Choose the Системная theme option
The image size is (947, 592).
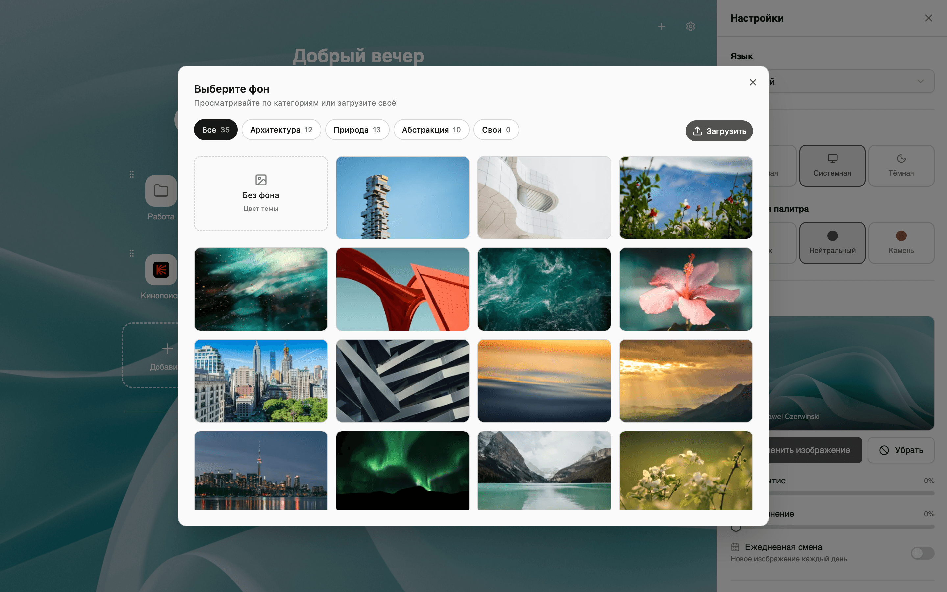[832, 166]
